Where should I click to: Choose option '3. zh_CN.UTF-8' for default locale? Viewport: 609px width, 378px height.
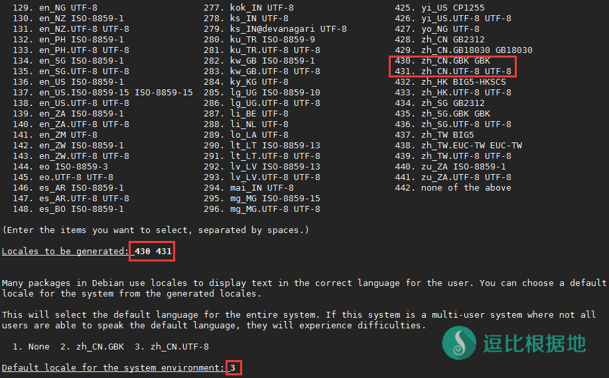pyautogui.click(x=171, y=347)
